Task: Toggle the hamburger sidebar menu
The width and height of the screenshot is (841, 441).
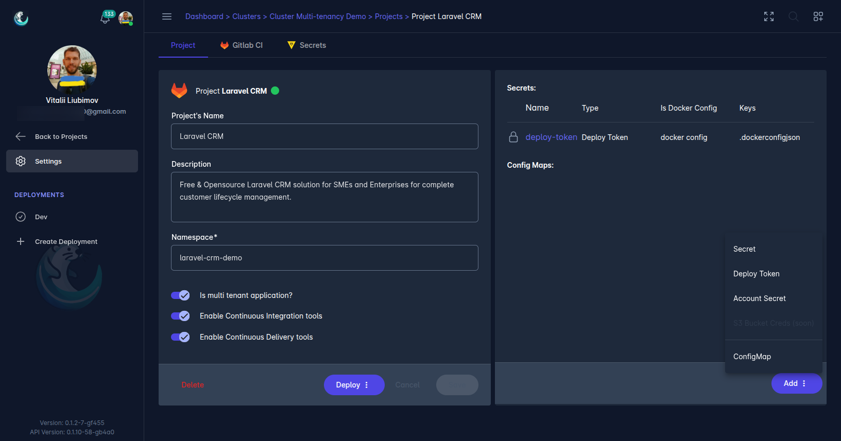Action: 167,16
